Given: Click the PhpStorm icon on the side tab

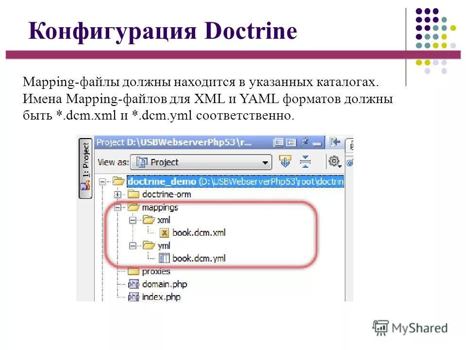Looking at the screenshot, I should [85, 186].
